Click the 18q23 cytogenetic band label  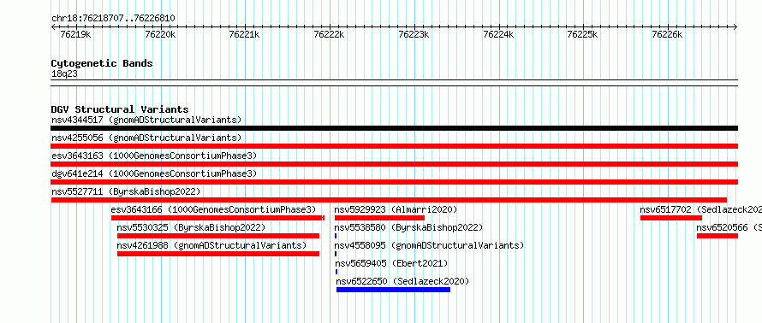(64, 74)
